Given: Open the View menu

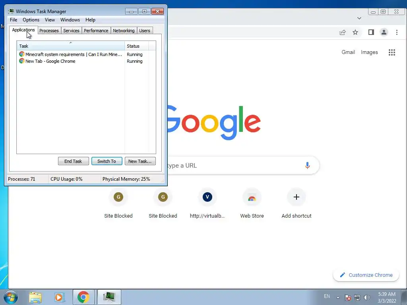Looking at the screenshot, I should pyautogui.click(x=50, y=20).
